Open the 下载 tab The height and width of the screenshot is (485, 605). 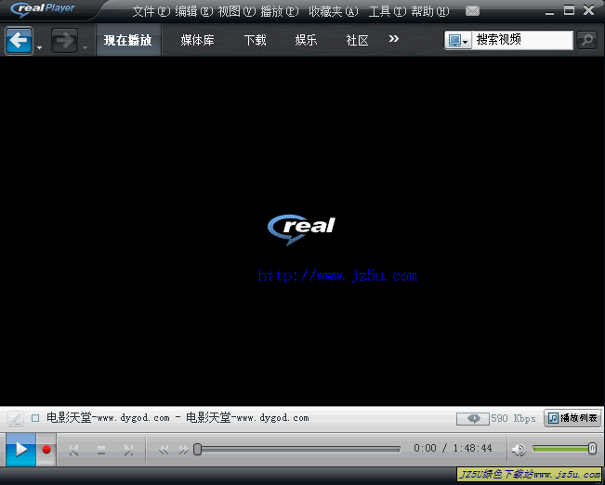click(255, 40)
